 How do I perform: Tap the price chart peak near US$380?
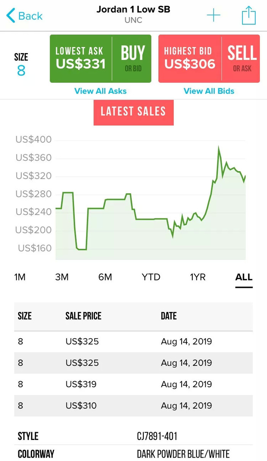219,147
